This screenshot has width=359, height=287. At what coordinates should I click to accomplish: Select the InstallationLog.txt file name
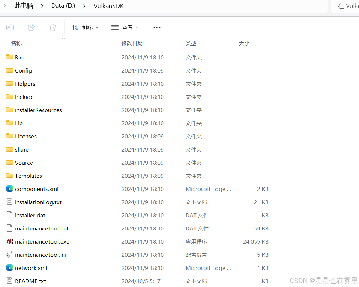(x=38, y=202)
